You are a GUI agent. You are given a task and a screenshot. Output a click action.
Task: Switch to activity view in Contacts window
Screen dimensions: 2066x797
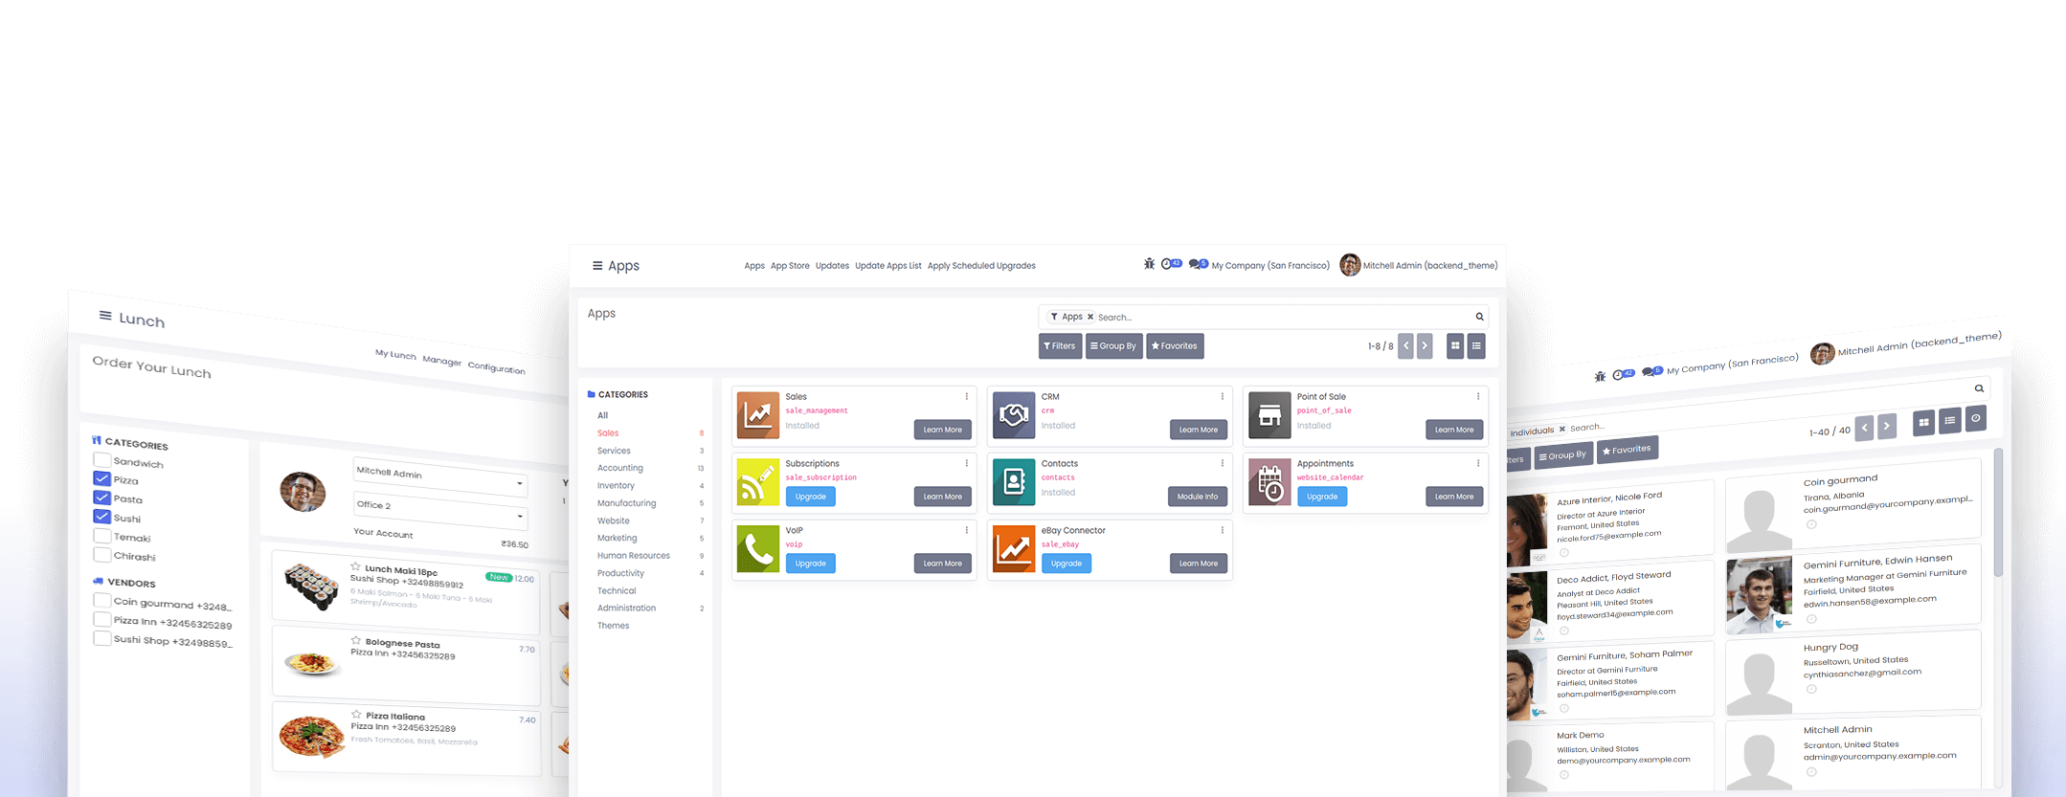[1975, 418]
